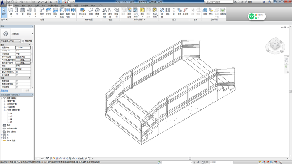This screenshot has width=292, height=164.
Task: Open the 插入 (Insert) ribbon tab
Action: tap(30, 5)
